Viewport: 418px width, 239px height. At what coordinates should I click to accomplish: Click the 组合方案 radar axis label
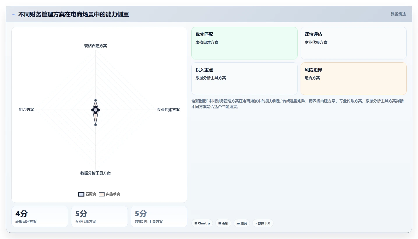tap(27, 110)
